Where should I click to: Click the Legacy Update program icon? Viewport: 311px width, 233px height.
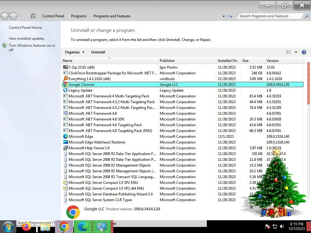coord(66,90)
